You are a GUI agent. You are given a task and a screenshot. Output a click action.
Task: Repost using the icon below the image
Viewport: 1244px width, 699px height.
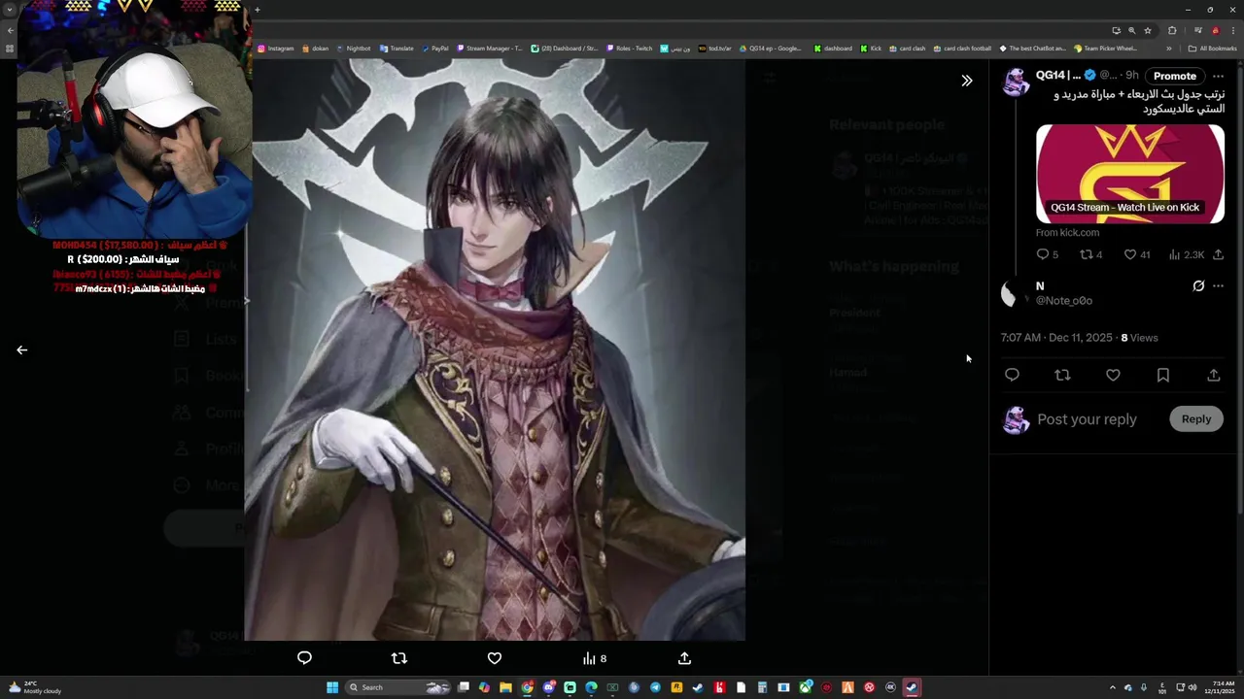point(398,658)
